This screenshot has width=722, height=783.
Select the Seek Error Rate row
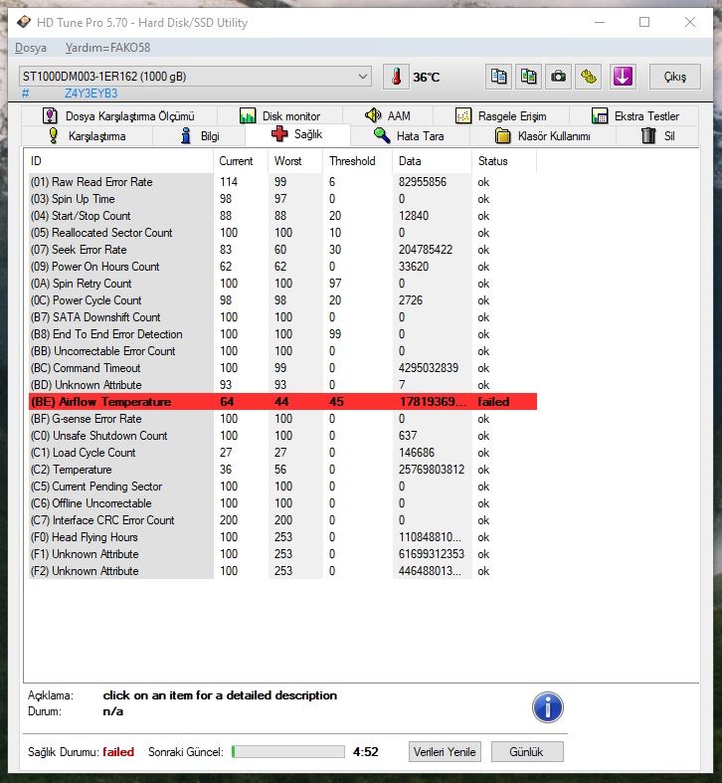point(282,250)
